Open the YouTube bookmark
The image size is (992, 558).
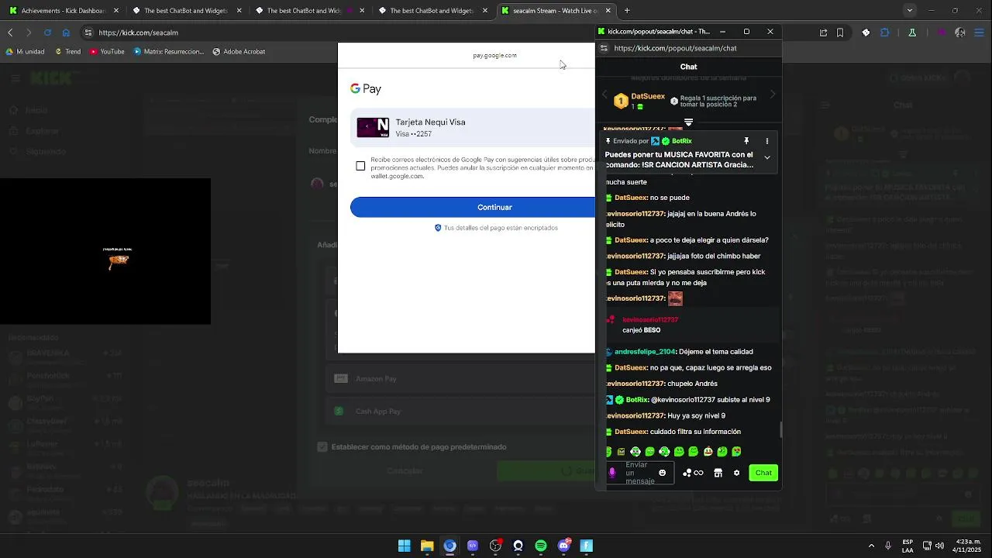[x=106, y=52]
